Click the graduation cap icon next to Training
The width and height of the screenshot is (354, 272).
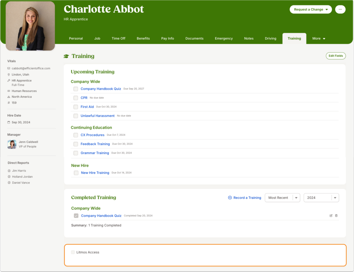[x=66, y=56]
